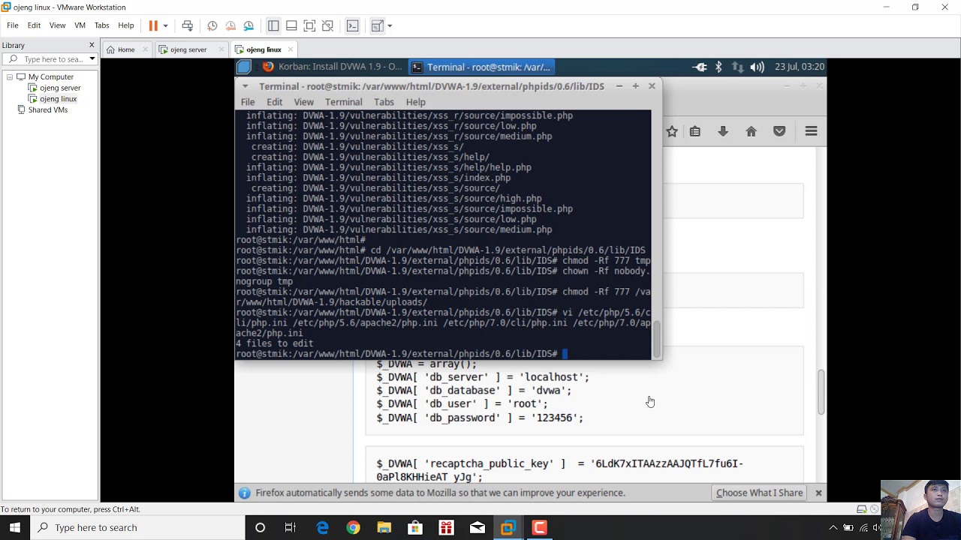Click the stretch guest display icon
Screen dimensions: 961x540
coord(377,25)
